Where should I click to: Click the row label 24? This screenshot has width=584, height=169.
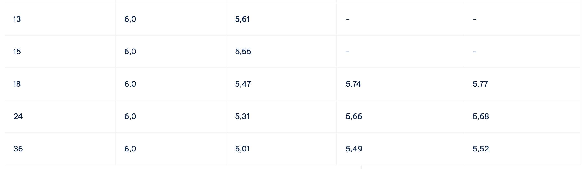18,116
